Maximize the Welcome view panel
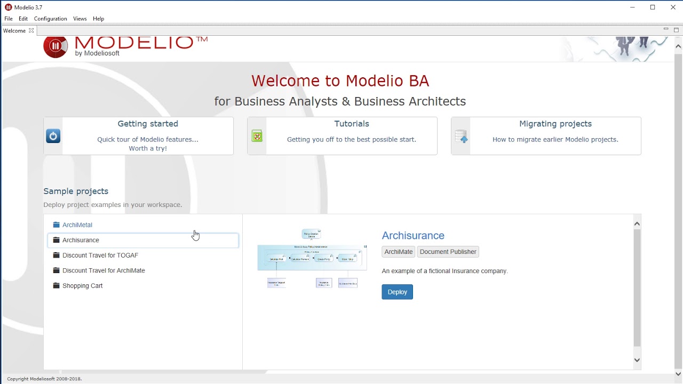The width and height of the screenshot is (683, 384). pyautogui.click(x=676, y=30)
